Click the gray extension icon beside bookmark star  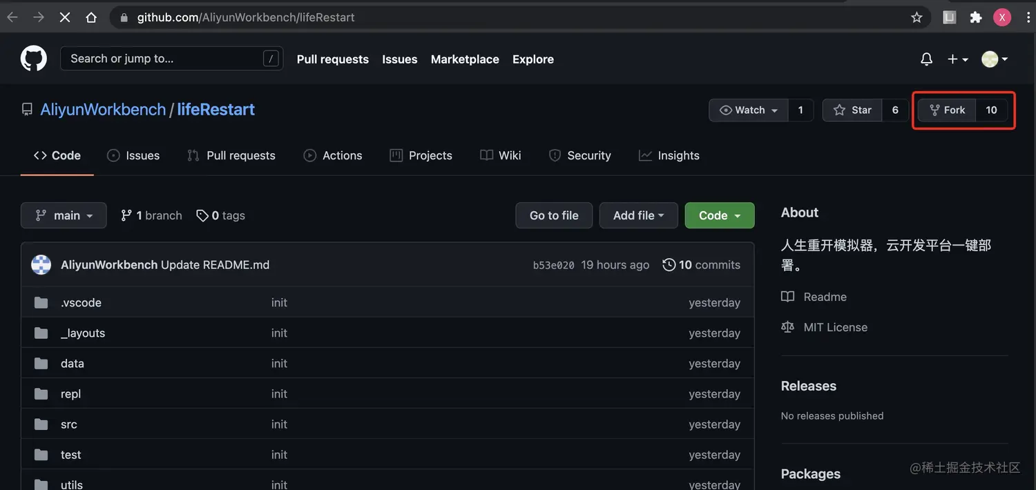coord(950,17)
